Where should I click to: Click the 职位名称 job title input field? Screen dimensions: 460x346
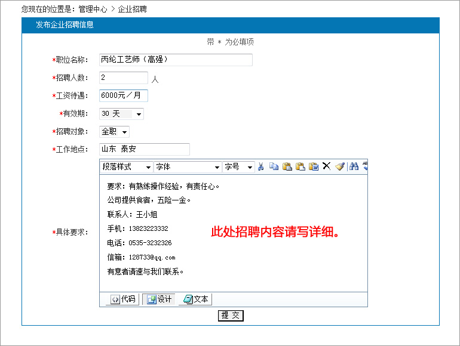[x=176, y=60]
